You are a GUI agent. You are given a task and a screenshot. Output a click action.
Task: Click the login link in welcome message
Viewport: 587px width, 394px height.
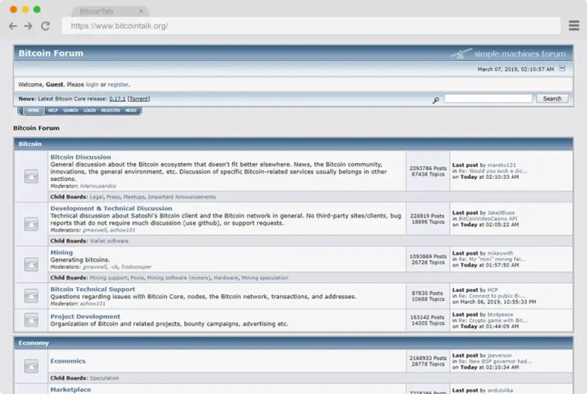(x=92, y=84)
